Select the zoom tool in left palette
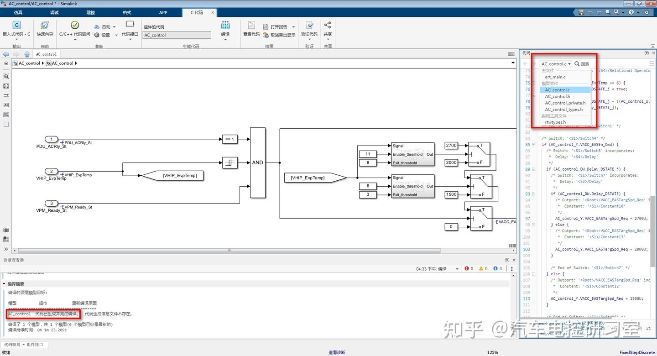The image size is (657, 356). coord(6,76)
